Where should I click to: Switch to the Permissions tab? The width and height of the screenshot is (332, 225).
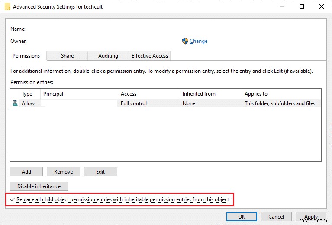(x=26, y=56)
